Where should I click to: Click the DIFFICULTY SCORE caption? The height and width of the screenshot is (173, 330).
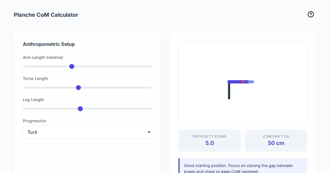[210, 136]
